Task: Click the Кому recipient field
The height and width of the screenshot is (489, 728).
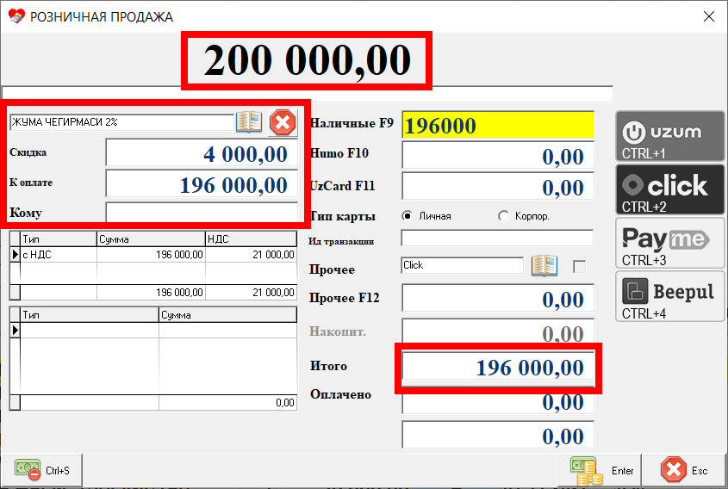Action: point(202,213)
